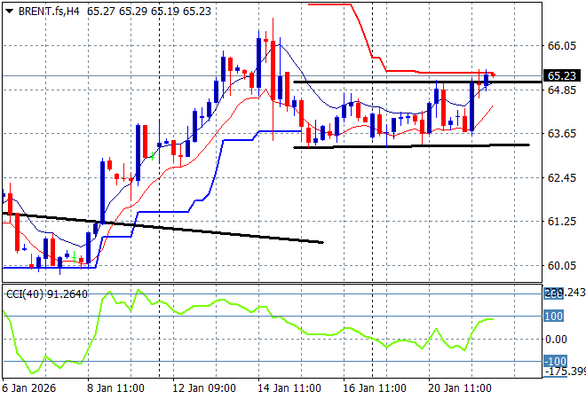Select the CCI level 100 label

click(553, 317)
